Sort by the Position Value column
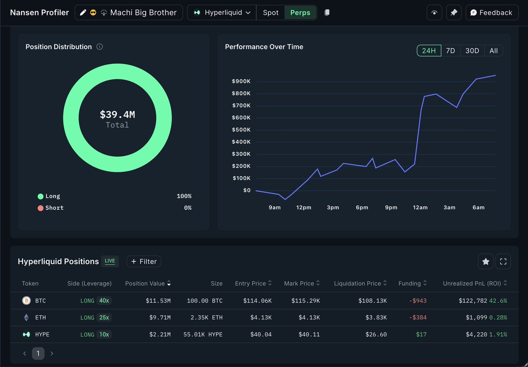This screenshot has height=367, width=528. (148, 283)
